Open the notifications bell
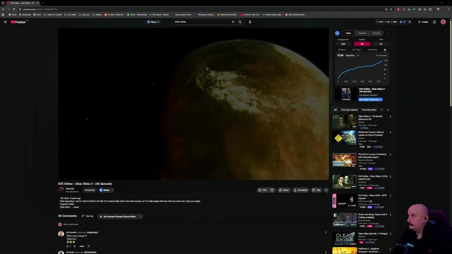 pyautogui.click(x=434, y=22)
